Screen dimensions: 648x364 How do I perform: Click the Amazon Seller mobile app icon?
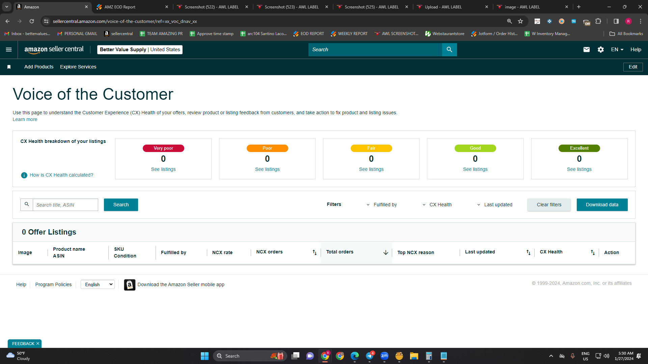[x=130, y=285]
